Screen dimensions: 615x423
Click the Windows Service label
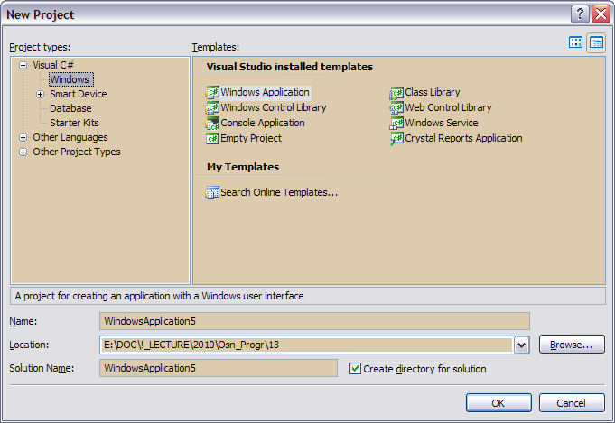(442, 123)
